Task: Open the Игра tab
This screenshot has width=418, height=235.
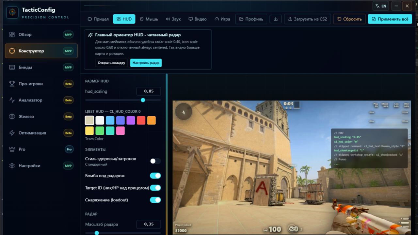Action: (x=222, y=19)
